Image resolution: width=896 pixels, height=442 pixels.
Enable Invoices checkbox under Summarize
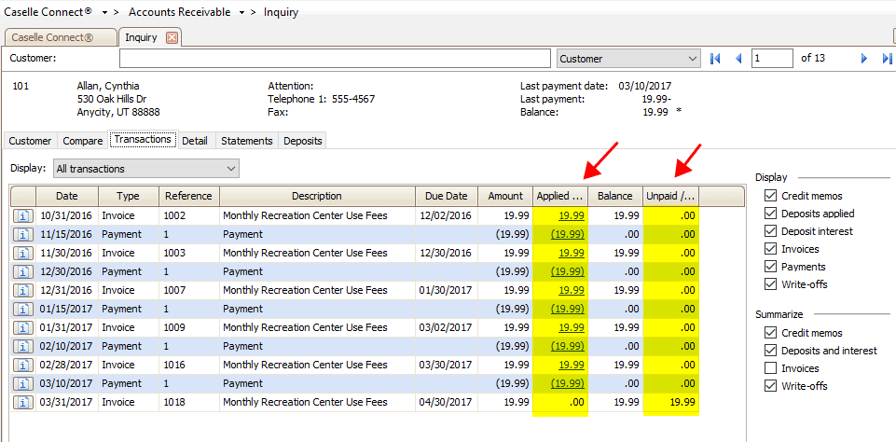(x=770, y=368)
